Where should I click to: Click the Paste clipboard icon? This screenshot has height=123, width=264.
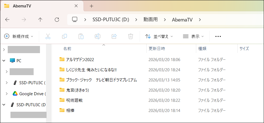(81, 36)
